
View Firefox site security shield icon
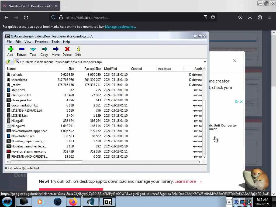tap(53, 17)
